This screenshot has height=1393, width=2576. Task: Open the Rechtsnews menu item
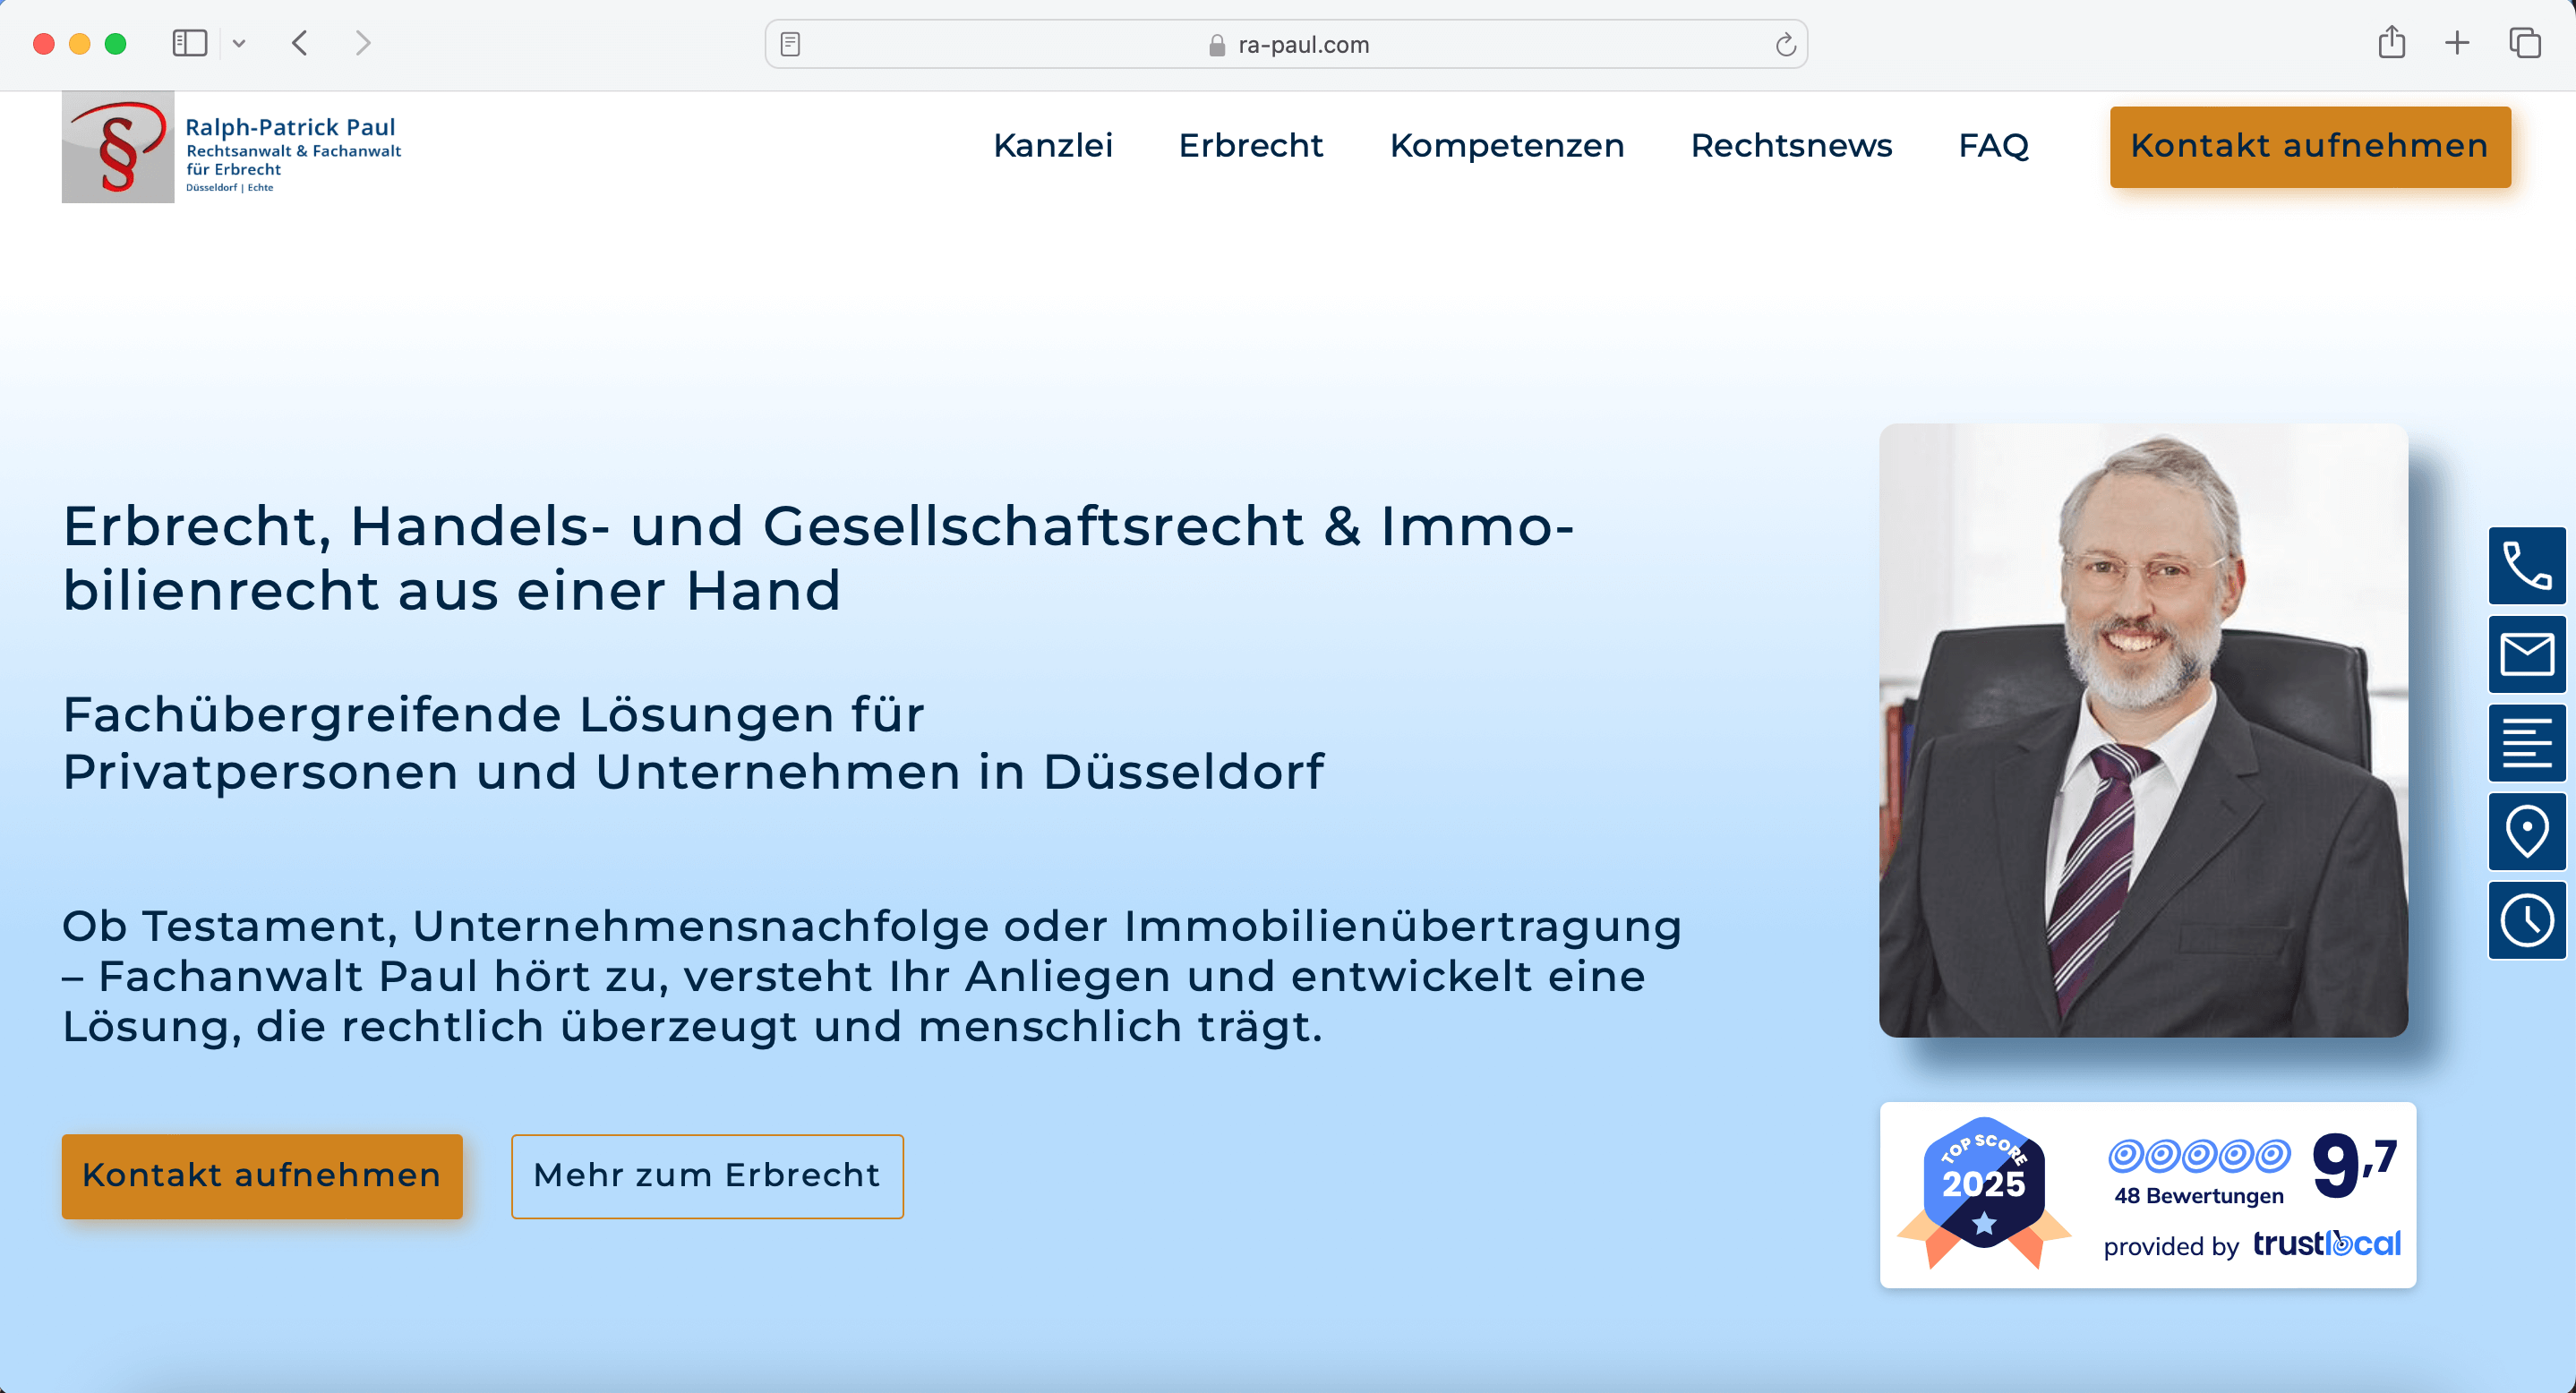[x=1791, y=146]
